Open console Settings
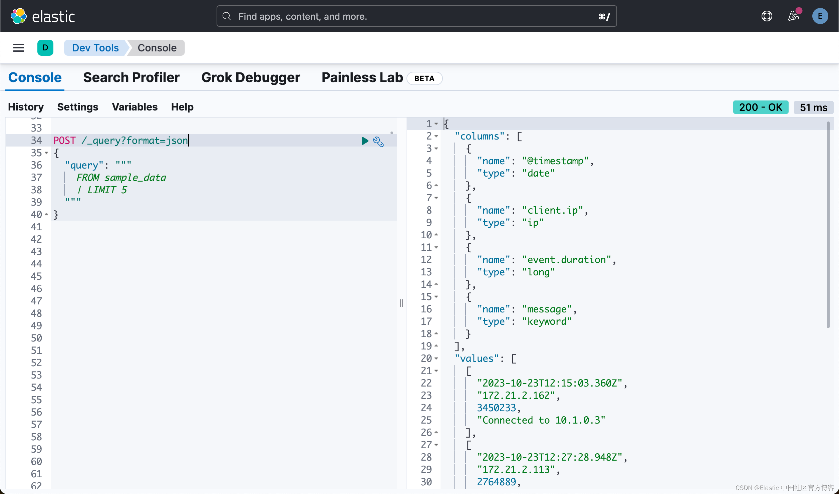 (x=77, y=107)
